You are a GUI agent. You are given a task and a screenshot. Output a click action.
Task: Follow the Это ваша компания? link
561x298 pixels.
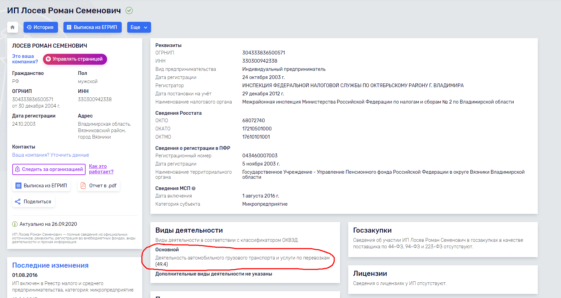pyautogui.click(x=25, y=59)
